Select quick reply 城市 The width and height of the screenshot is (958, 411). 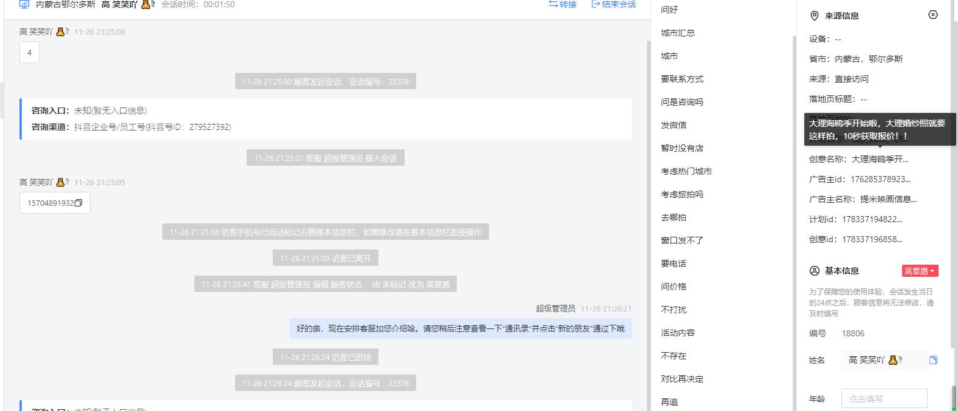tap(669, 56)
